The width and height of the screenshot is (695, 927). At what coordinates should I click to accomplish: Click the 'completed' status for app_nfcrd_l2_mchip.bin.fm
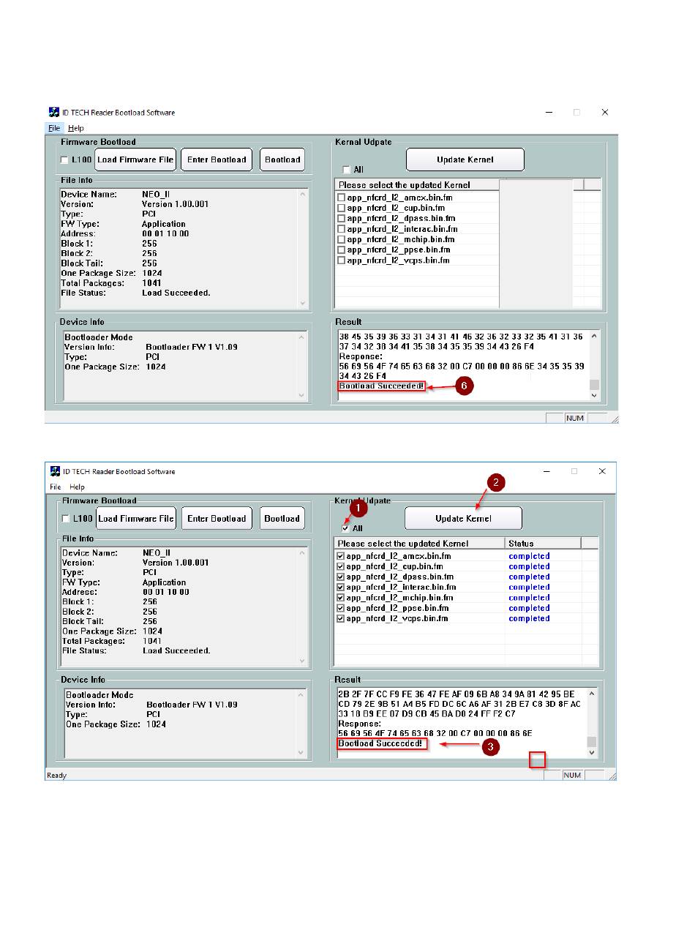click(x=529, y=598)
